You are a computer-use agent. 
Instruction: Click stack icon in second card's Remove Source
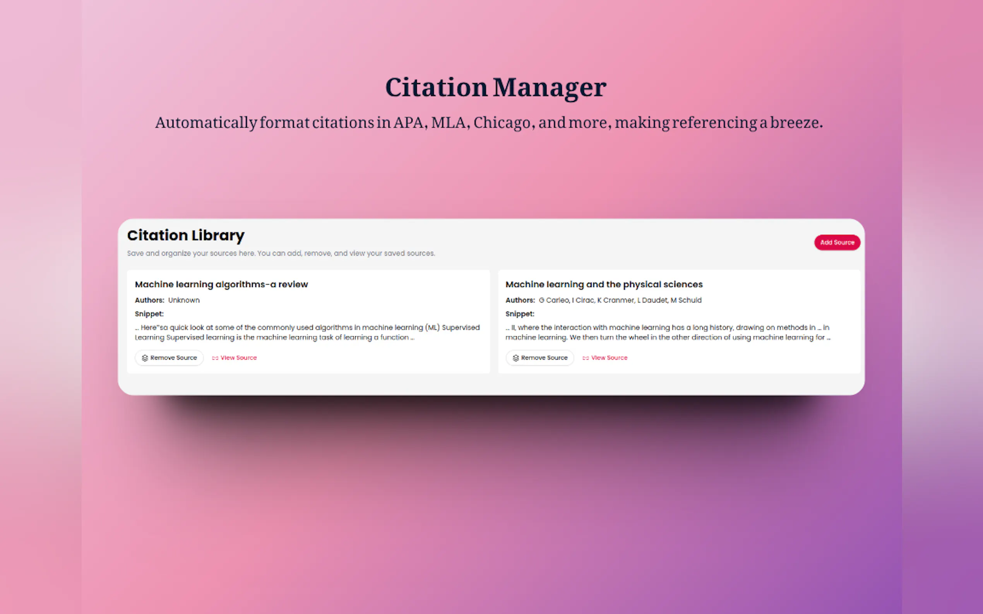point(515,358)
